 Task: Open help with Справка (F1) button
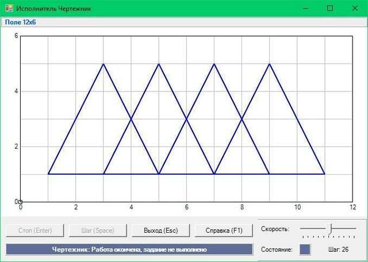click(x=224, y=230)
